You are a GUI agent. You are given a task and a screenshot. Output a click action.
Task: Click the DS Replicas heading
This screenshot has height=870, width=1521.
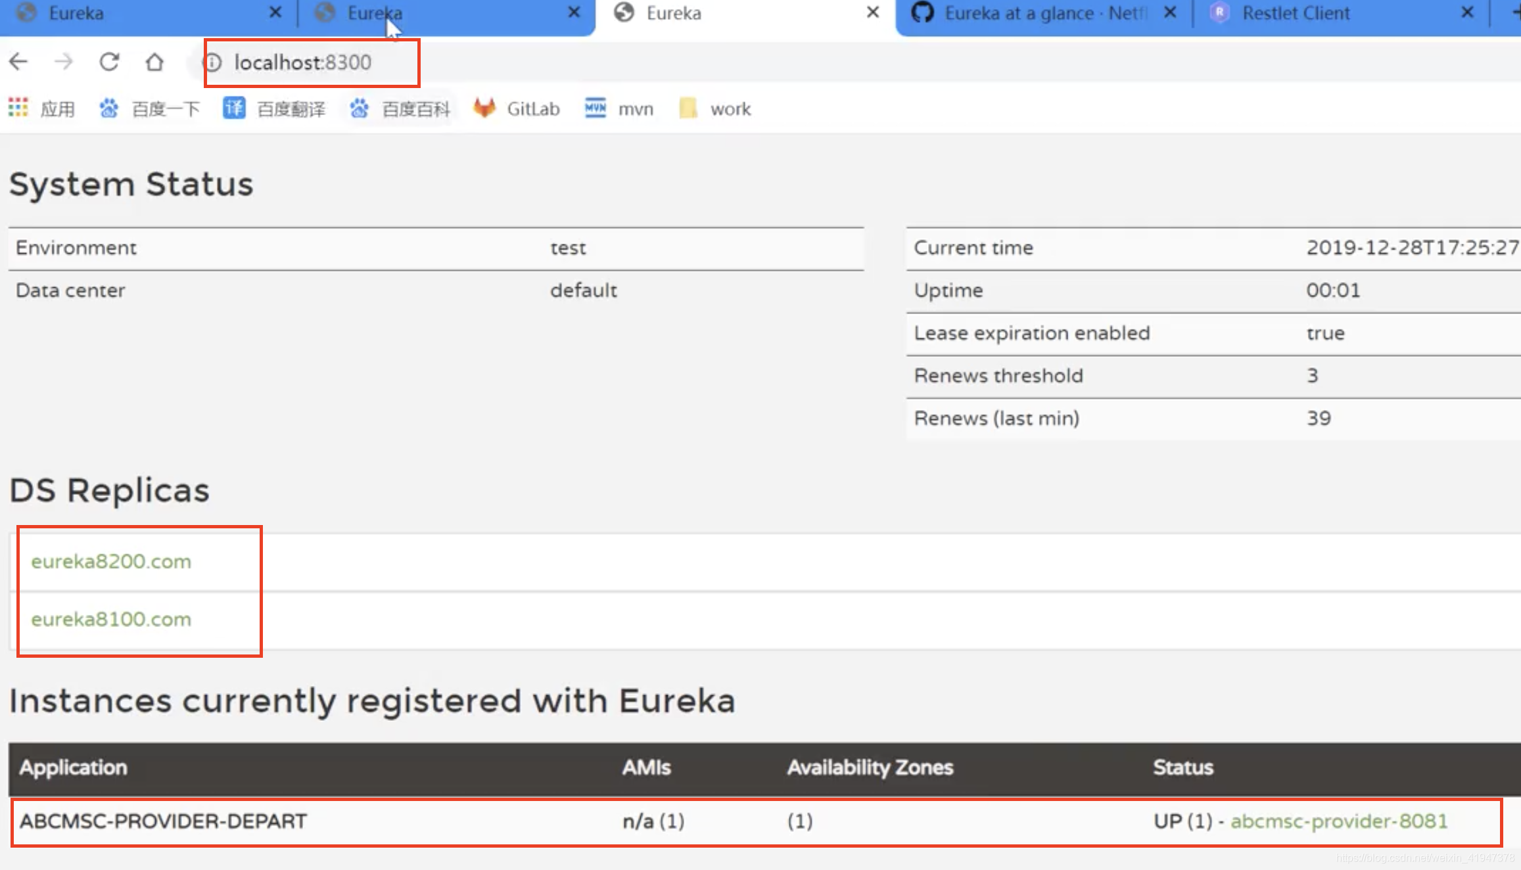tap(109, 490)
